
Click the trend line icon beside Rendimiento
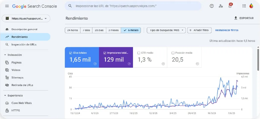[7, 37]
